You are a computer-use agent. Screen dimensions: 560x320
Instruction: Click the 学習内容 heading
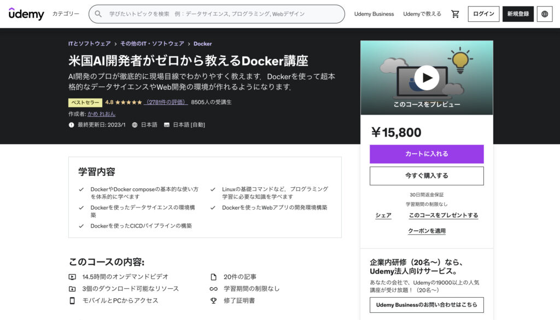97,172
